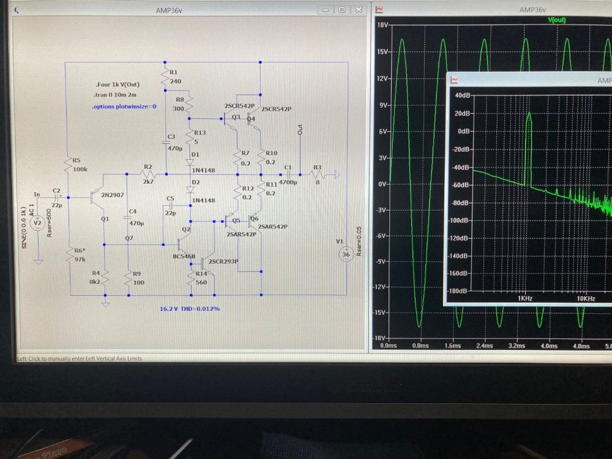This screenshot has width=612, height=459.
Task: Click the green V(out) trace label
Action: (557, 20)
